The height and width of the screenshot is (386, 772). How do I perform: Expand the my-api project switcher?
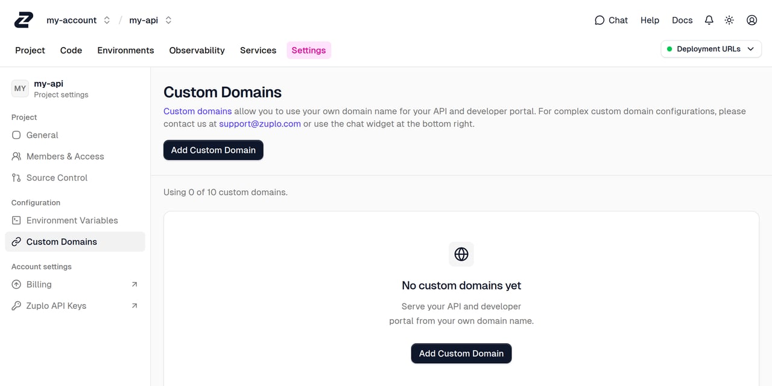click(x=168, y=20)
